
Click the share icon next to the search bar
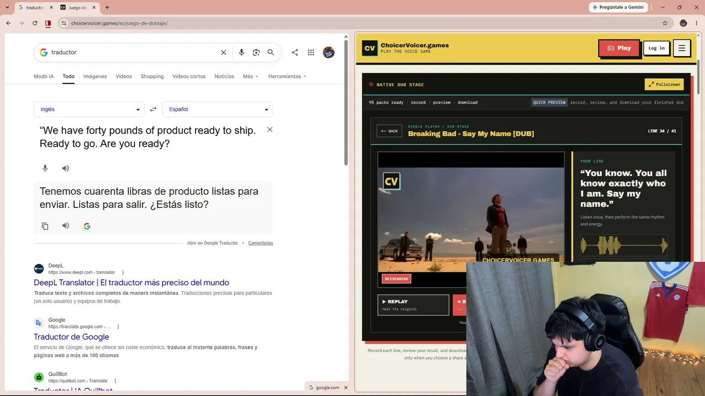point(295,52)
